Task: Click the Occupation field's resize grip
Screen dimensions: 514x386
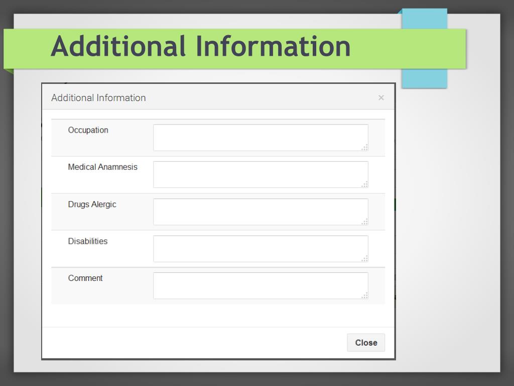Action: click(x=364, y=147)
